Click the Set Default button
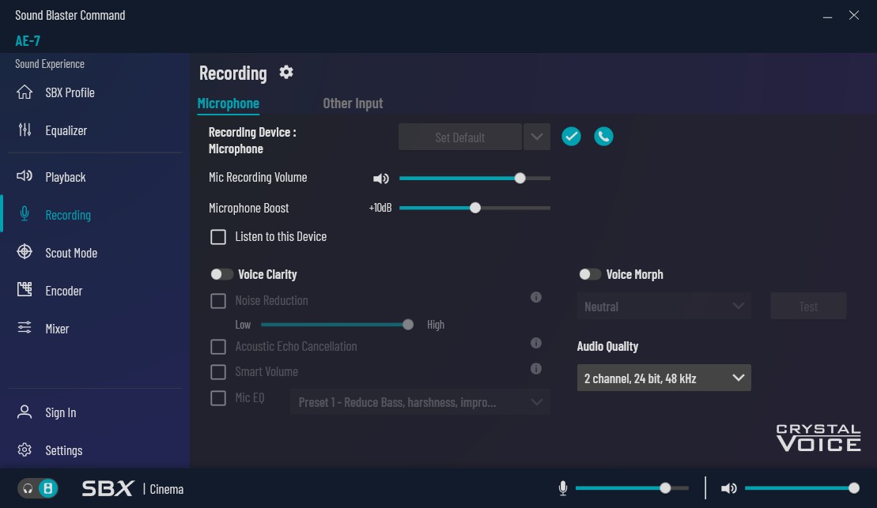Viewport: 877px width, 508px height. (x=460, y=137)
